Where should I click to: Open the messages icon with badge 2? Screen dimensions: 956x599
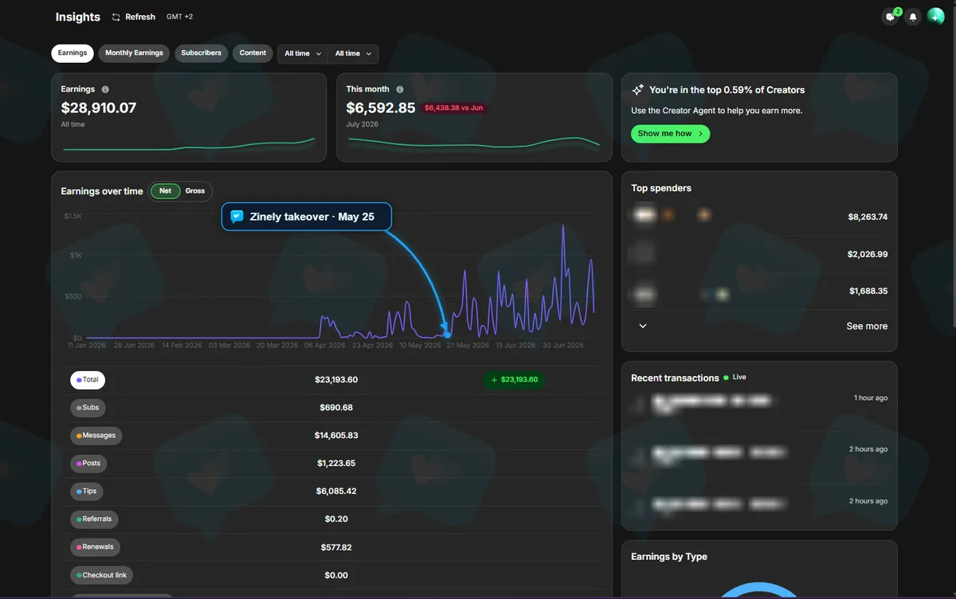pyautogui.click(x=891, y=17)
